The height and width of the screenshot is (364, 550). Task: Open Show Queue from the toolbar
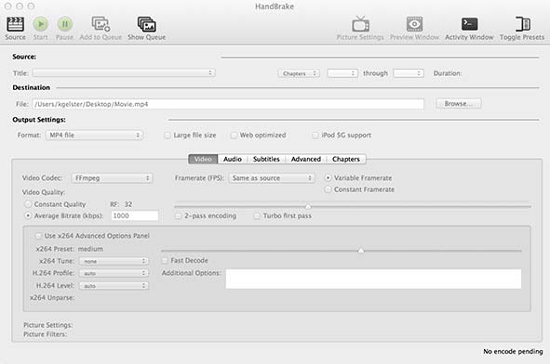pos(147,24)
